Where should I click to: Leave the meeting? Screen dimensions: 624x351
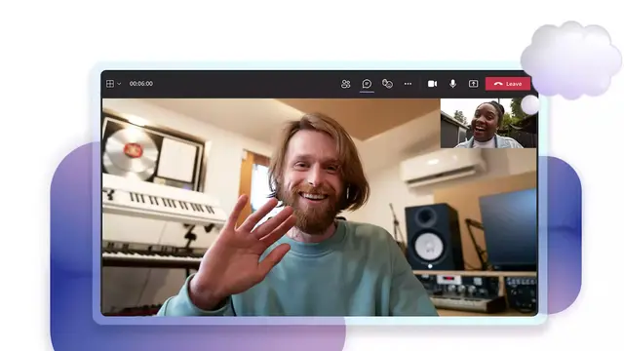(x=508, y=84)
